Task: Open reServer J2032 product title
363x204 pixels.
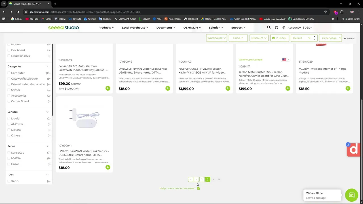Action: (x=202, y=71)
